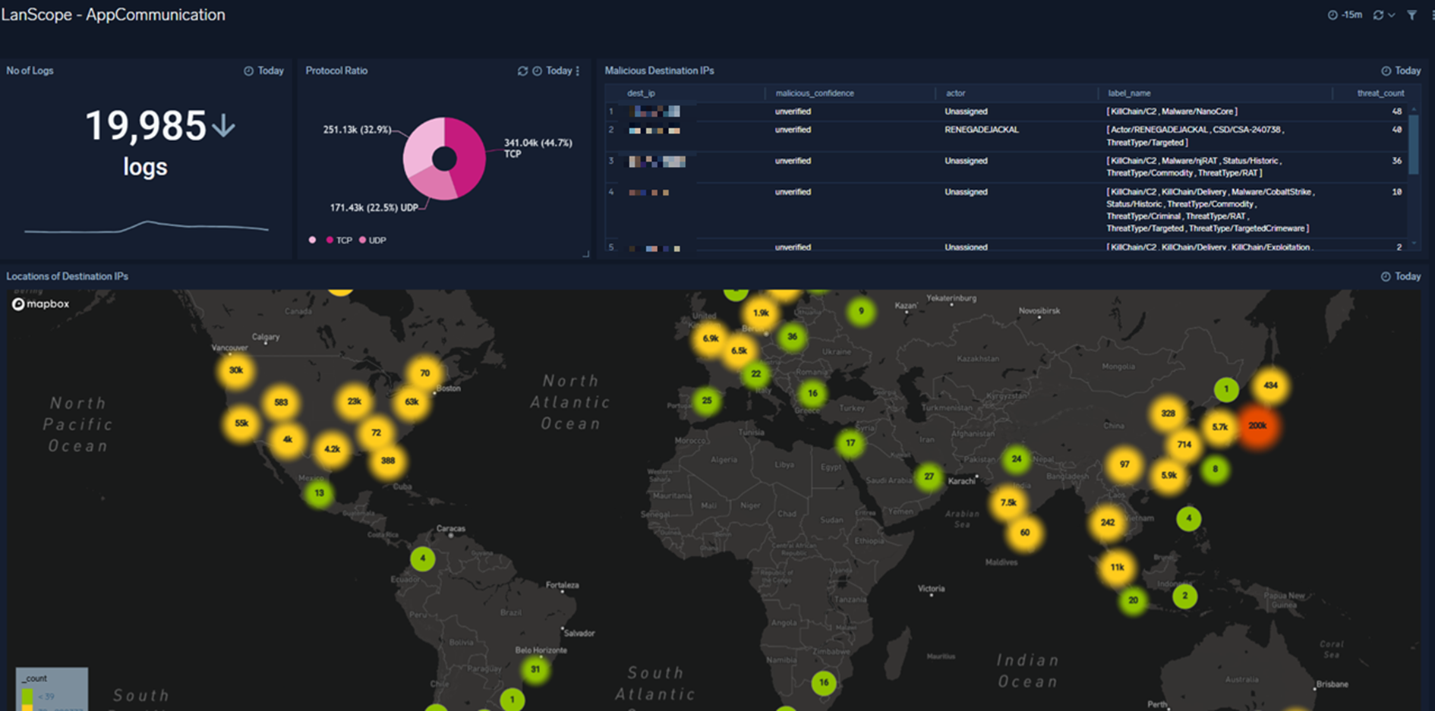Sort table by malicious_confidence column header
Viewport: 1435px width, 711px height.
(x=815, y=93)
